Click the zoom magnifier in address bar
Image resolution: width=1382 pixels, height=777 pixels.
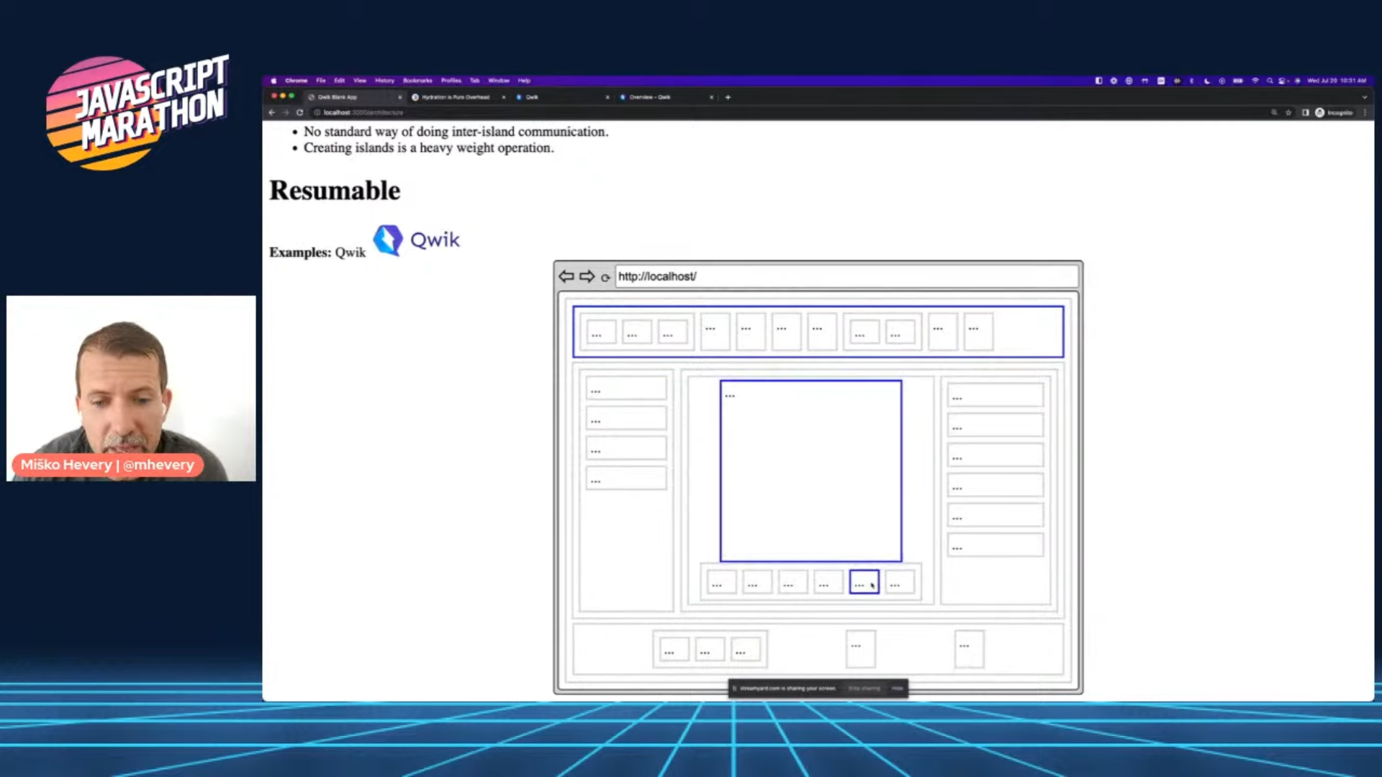tap(1274, 112)
